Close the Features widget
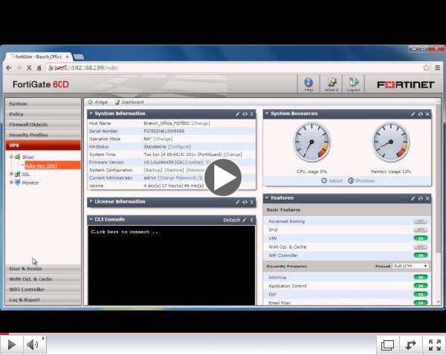446x355 pixels. pos(427,198)
